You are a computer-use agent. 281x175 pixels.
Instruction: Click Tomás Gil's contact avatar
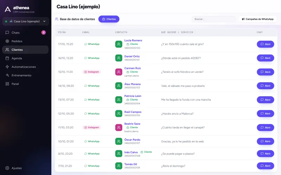point(119,166)
